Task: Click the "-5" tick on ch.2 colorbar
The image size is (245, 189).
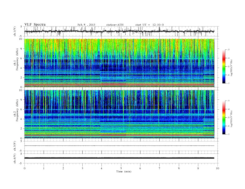Action: point(228,117)
